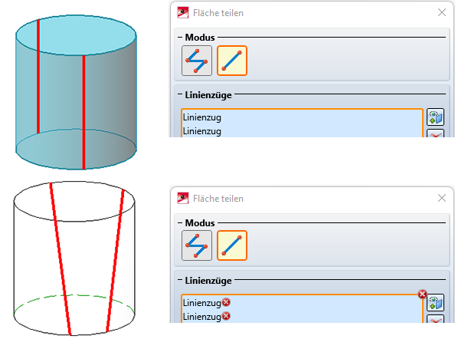
Task: Select second Linienzug row marked with error
Action: pos(302,316)
